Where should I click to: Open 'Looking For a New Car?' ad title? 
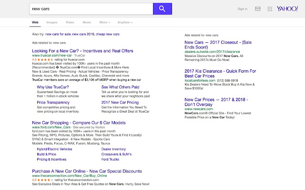click(82, 51)
